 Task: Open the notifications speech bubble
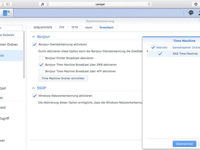(x=191, y=13)
